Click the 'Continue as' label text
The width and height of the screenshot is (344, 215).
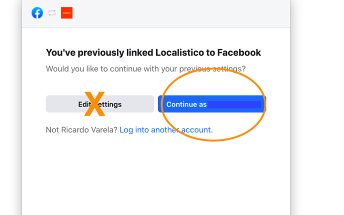(186, 104)
